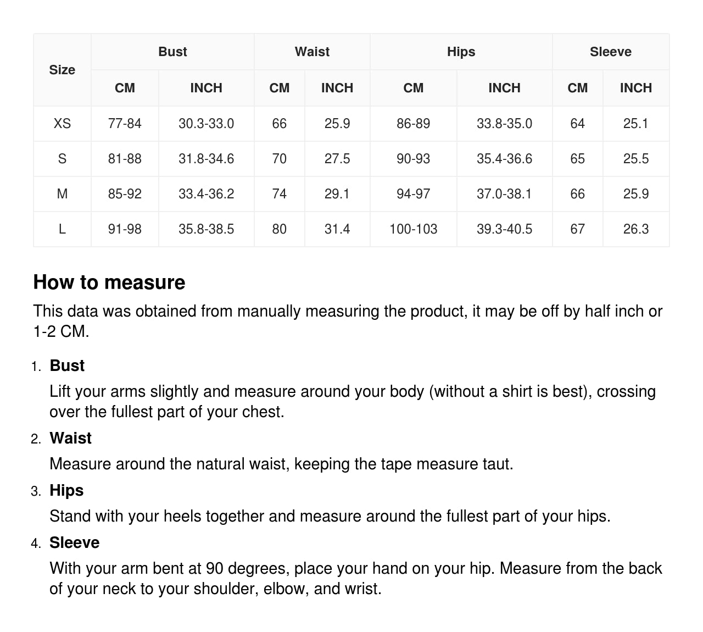Screen dimensions: 703x632
Task: Click the Hips instruction title in list
Action: [x=66, y=490]
